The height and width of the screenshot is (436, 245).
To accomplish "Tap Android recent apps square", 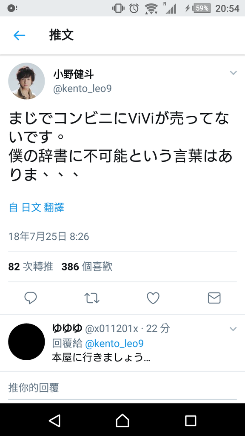I will 191,420.
